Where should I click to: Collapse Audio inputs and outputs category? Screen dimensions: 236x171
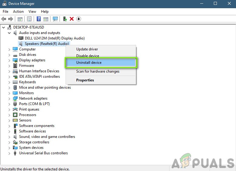pos(9,33)
